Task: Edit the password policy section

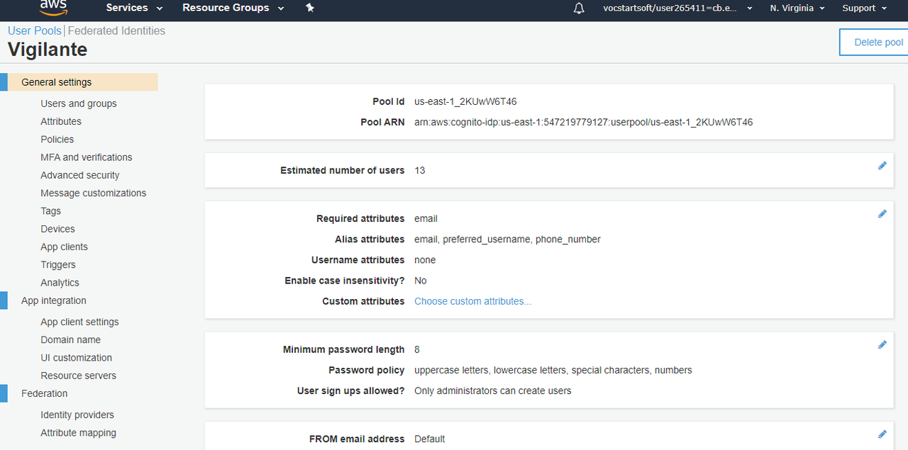Action: [882, 345]
